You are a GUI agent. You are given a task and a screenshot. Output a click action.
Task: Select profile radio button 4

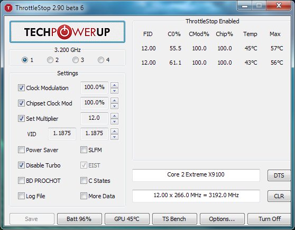(x=101, y=60)
